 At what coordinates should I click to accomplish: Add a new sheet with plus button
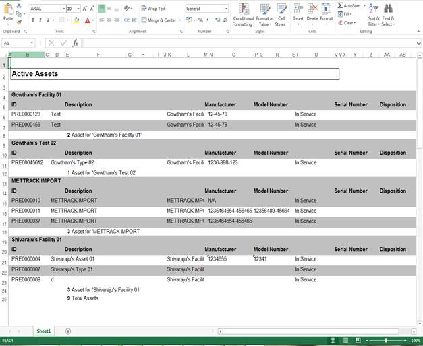(x=68, y=331)
